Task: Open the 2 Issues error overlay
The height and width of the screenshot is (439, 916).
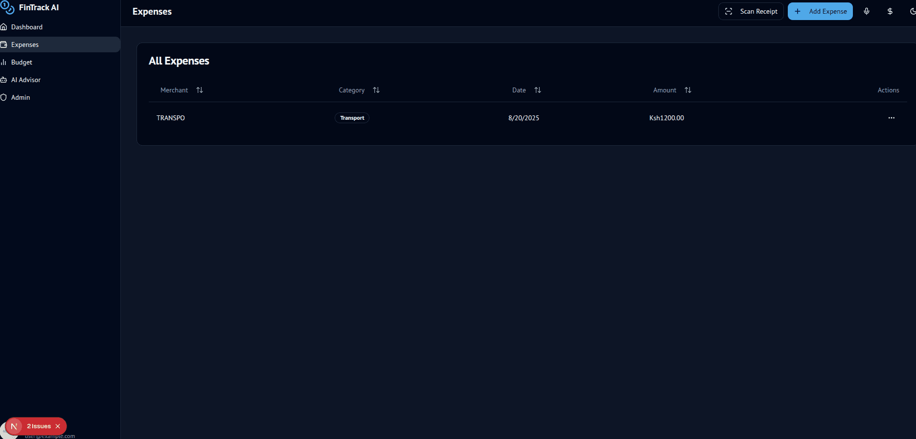Action: click(39, 426)
